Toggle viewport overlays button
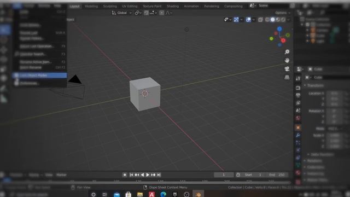 click(248, 20)
